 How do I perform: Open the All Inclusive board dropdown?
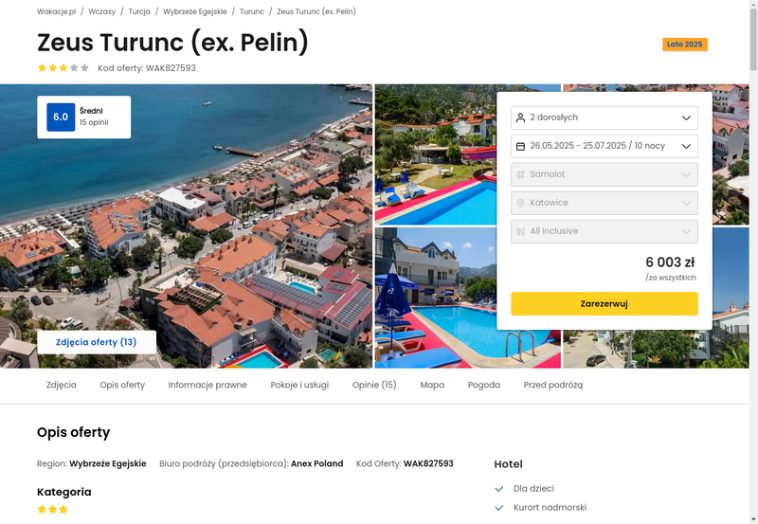click(x=605, y=231)
